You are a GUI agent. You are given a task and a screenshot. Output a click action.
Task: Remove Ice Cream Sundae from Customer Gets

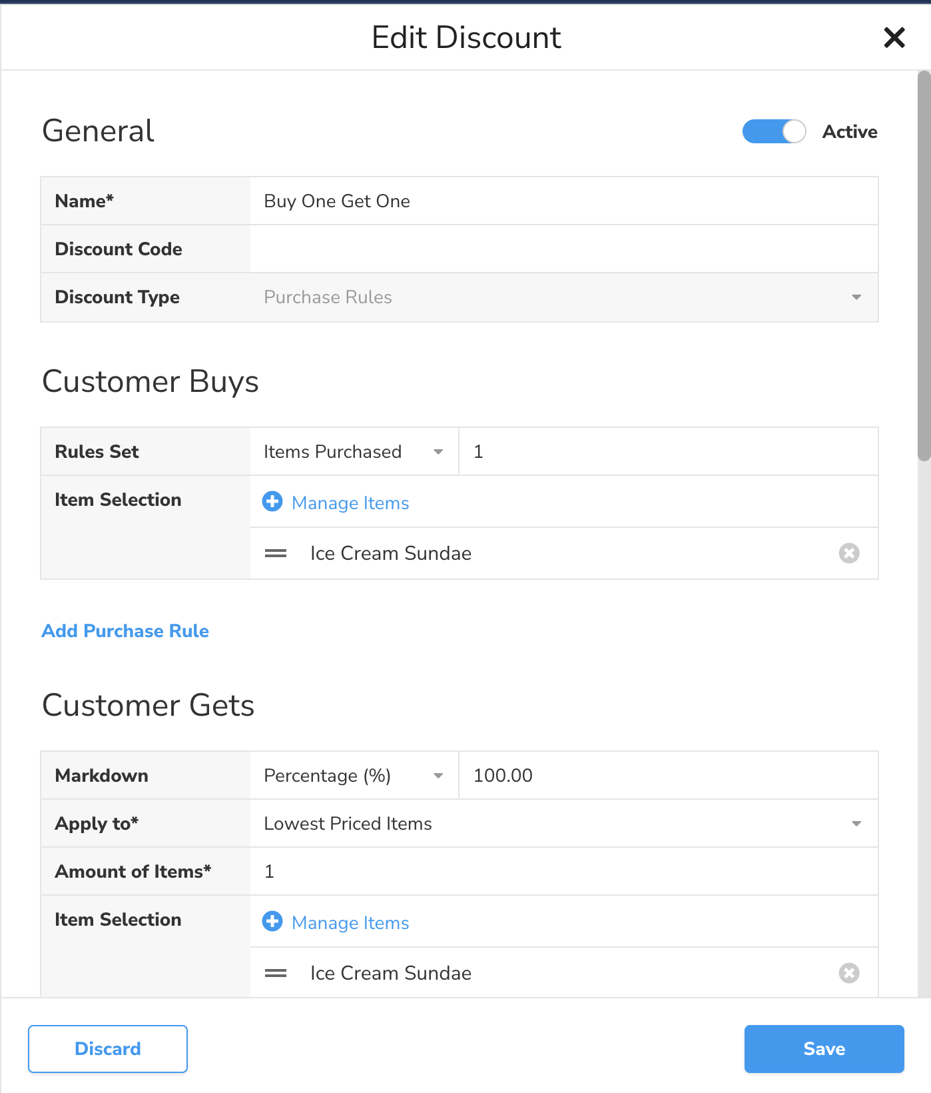[x=848, y=973]
